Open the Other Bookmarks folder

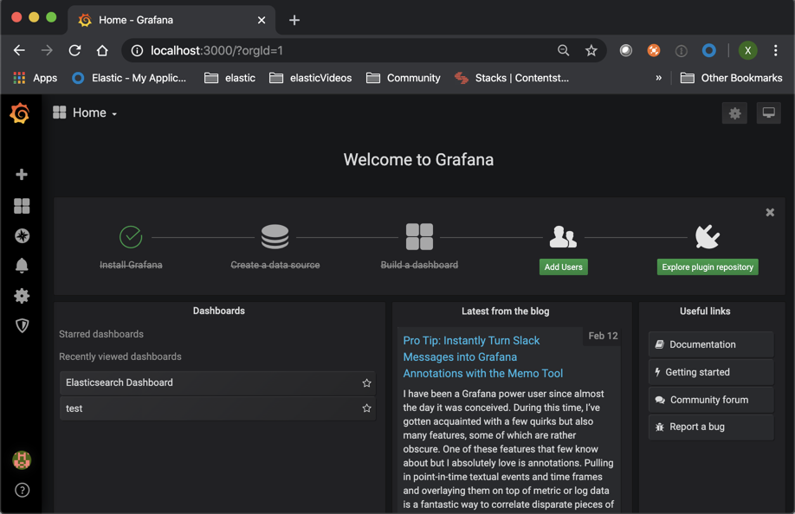tap(732, 77)
